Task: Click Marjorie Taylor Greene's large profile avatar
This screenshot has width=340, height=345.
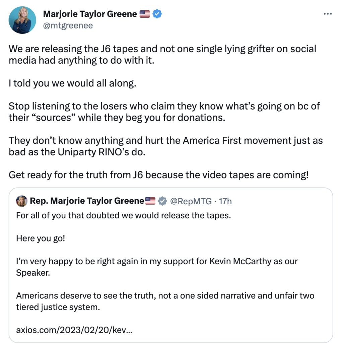Action: 22,20
